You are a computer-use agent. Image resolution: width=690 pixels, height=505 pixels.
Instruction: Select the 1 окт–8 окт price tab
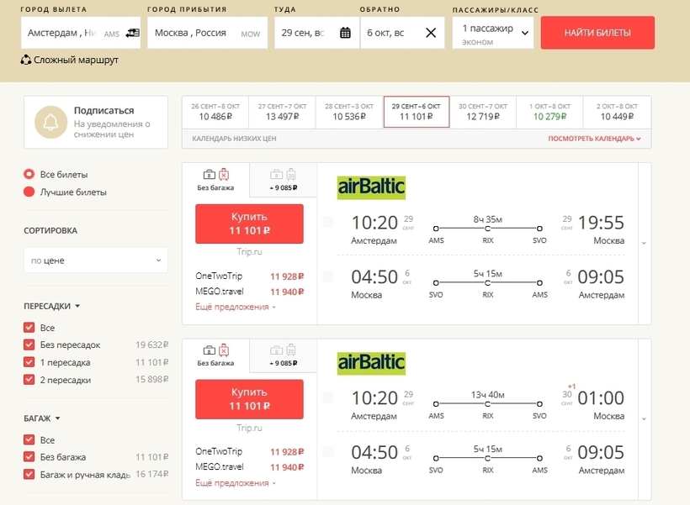click(550, 112)
